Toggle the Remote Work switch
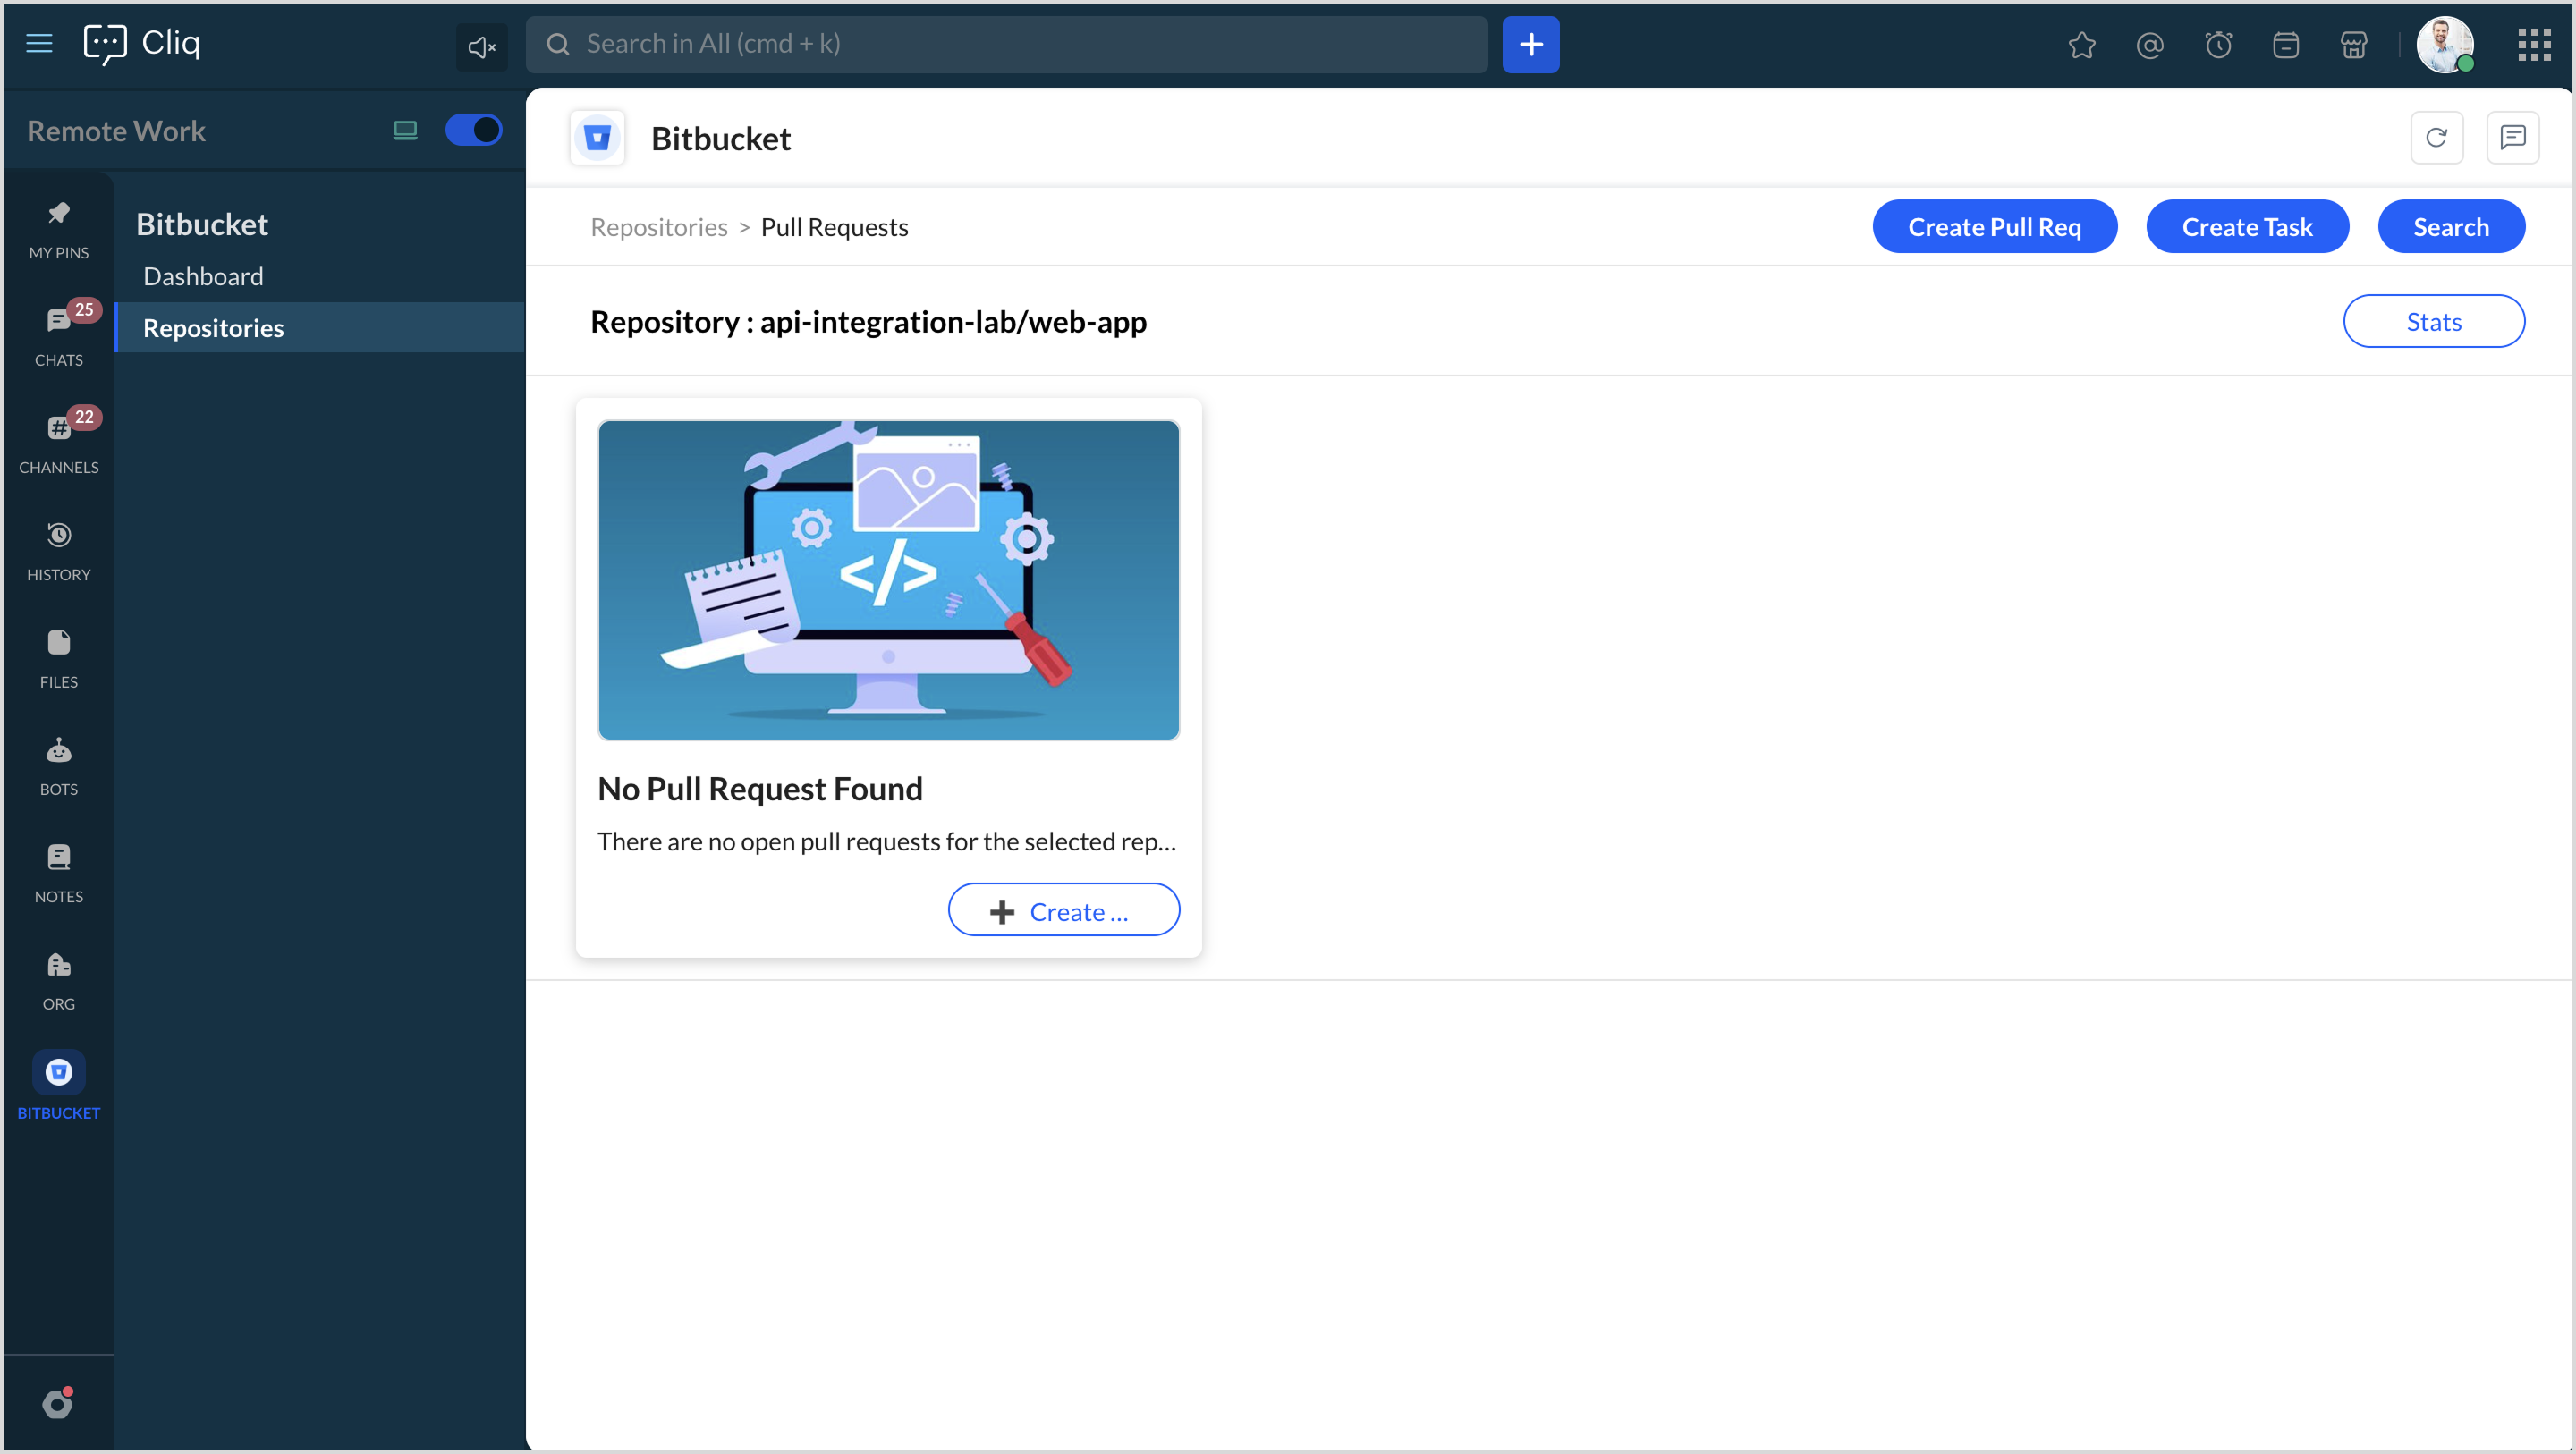The height and width of the screenshot is (1454, 2576). tap(473, 130)
